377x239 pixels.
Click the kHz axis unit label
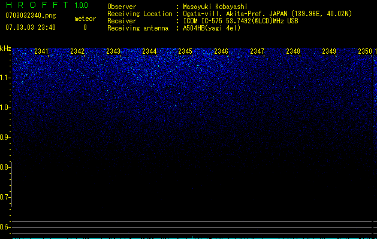(x=5, y=48)
